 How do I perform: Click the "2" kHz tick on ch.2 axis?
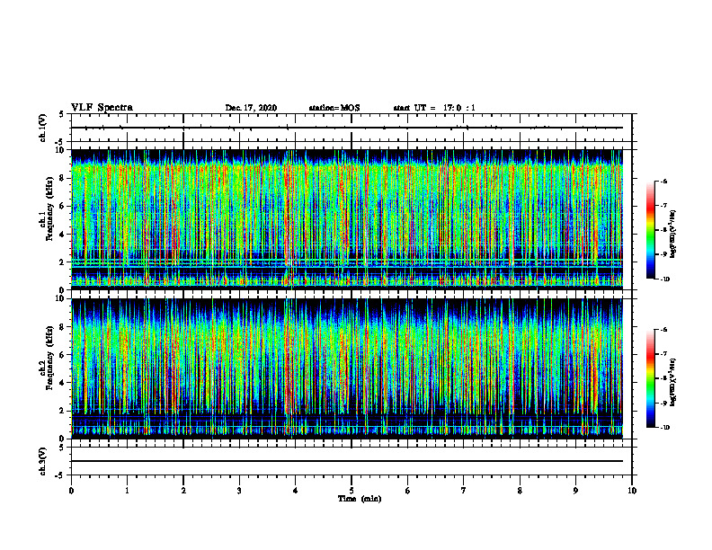63,411
